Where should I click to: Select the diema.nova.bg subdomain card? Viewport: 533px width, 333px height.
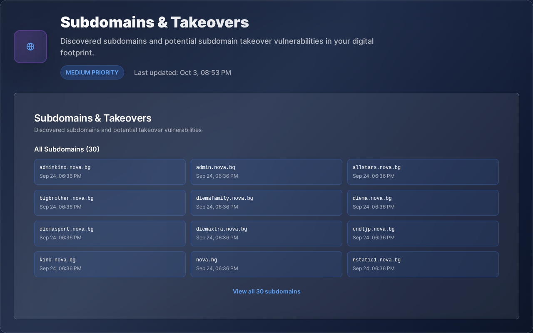[x=423, y=202]
